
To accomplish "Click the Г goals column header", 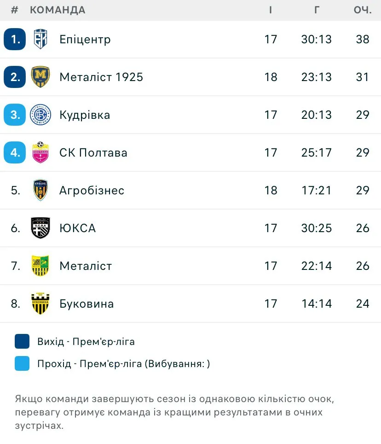I will 317,10.
